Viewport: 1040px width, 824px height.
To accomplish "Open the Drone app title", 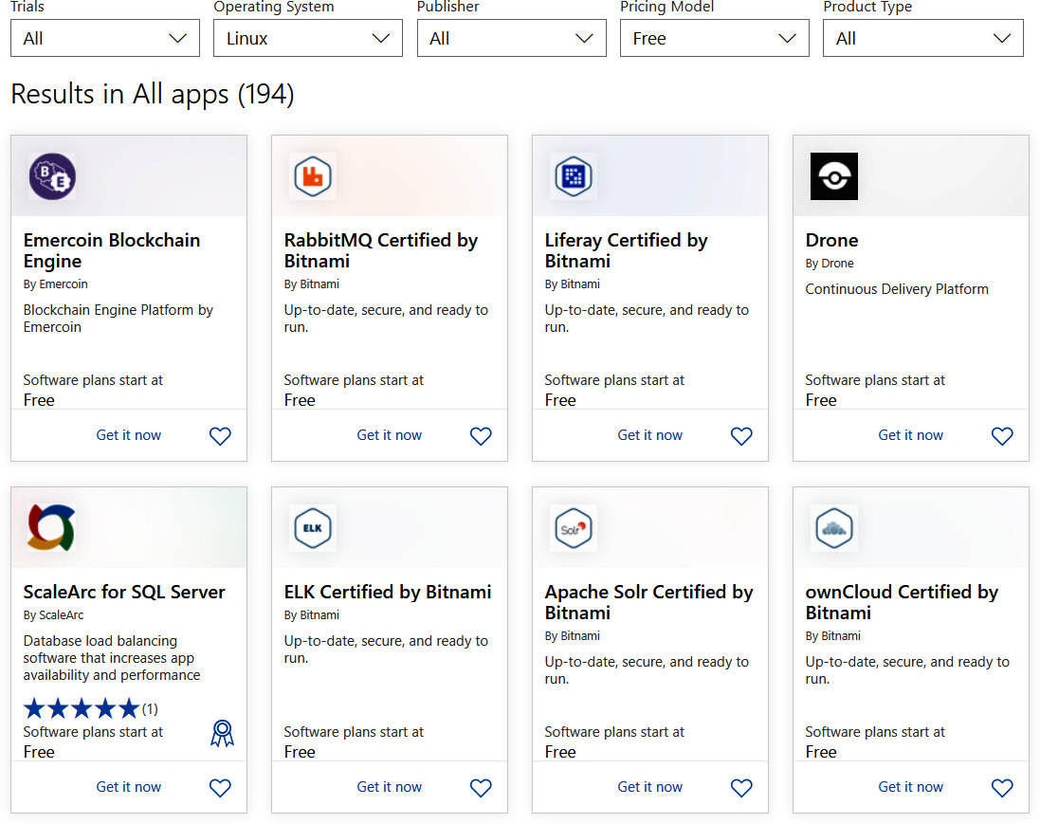I will 831,240.
